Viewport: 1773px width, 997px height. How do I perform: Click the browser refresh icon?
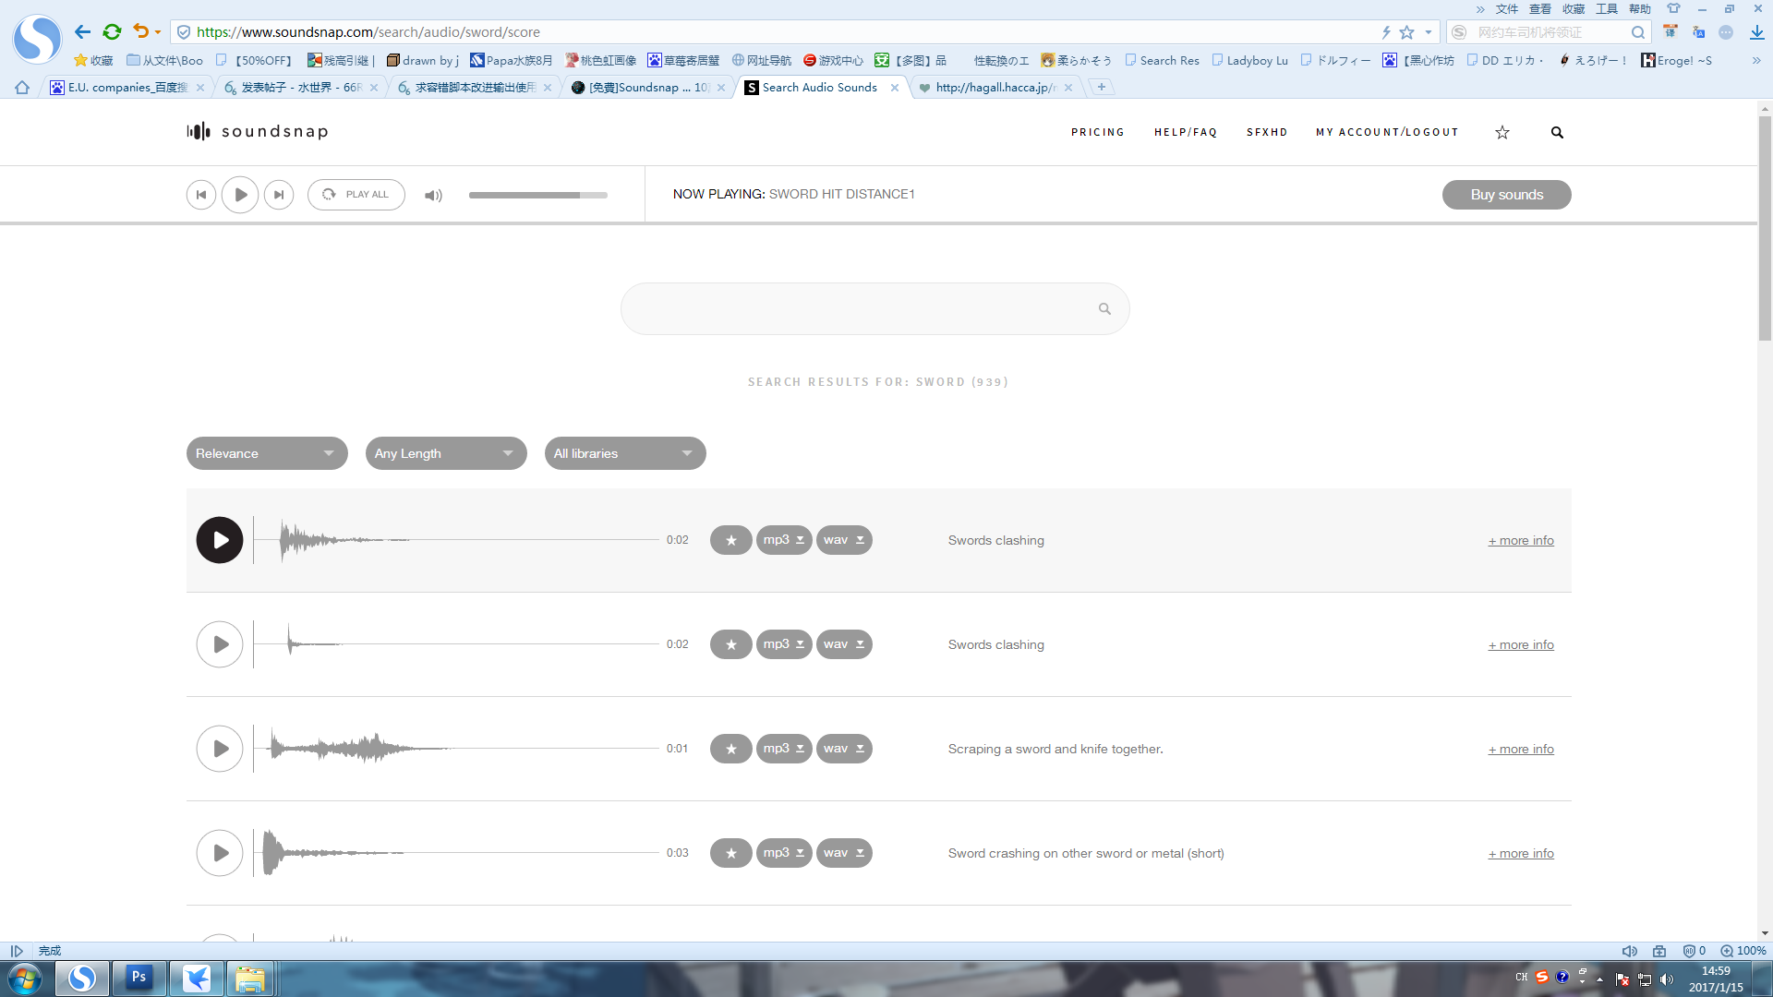(112, 32)
